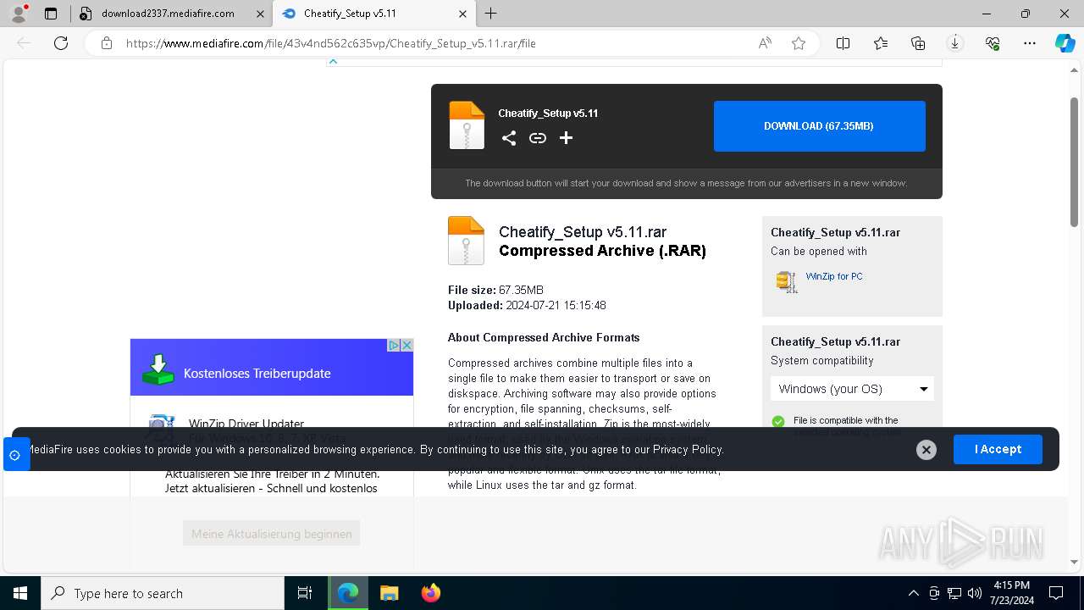
Task: Click the WinZip icon in the sidebar
Action: coord(787,281)
